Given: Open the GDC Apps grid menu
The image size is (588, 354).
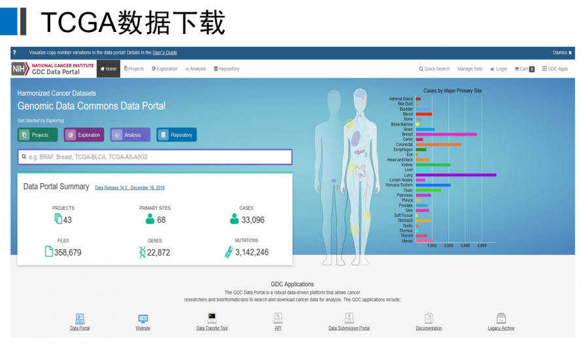Looking at the screenshot, I should coord(555,69).
